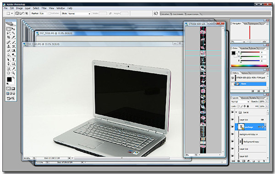275x174 pixels.
Task: Select the Hand tool
Action: [8, 73]
